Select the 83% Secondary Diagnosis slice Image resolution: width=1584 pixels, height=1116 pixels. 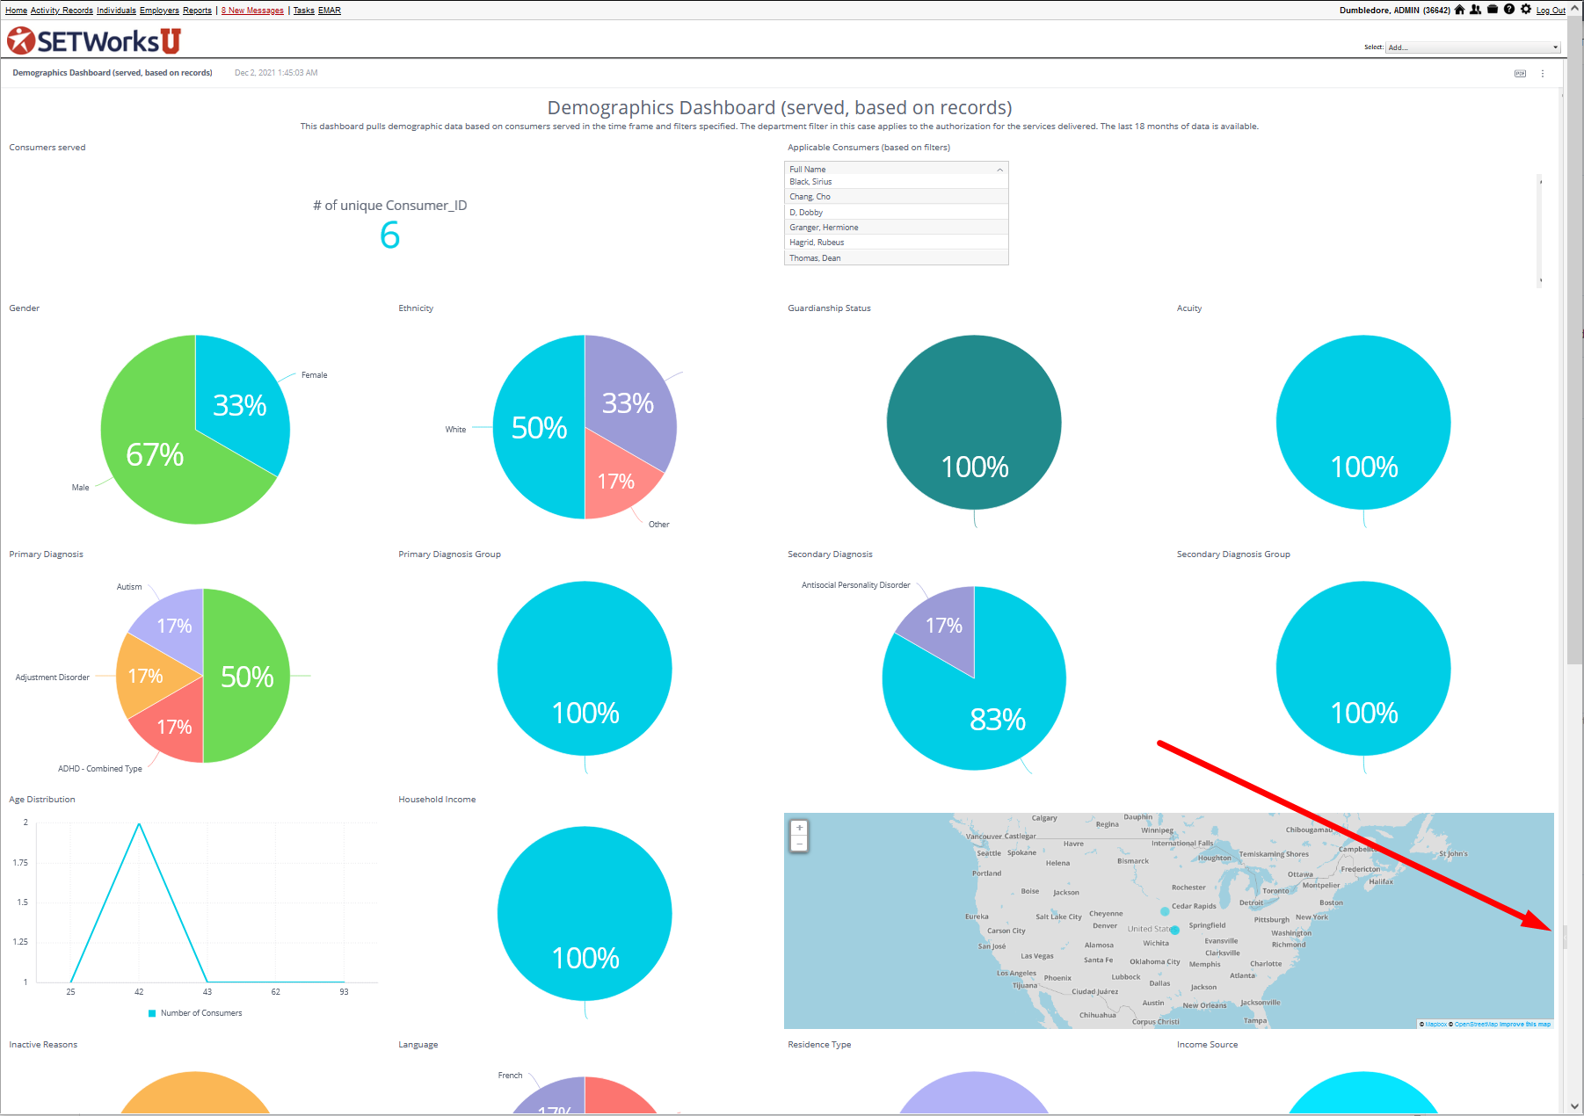click(x=998, y=720)
